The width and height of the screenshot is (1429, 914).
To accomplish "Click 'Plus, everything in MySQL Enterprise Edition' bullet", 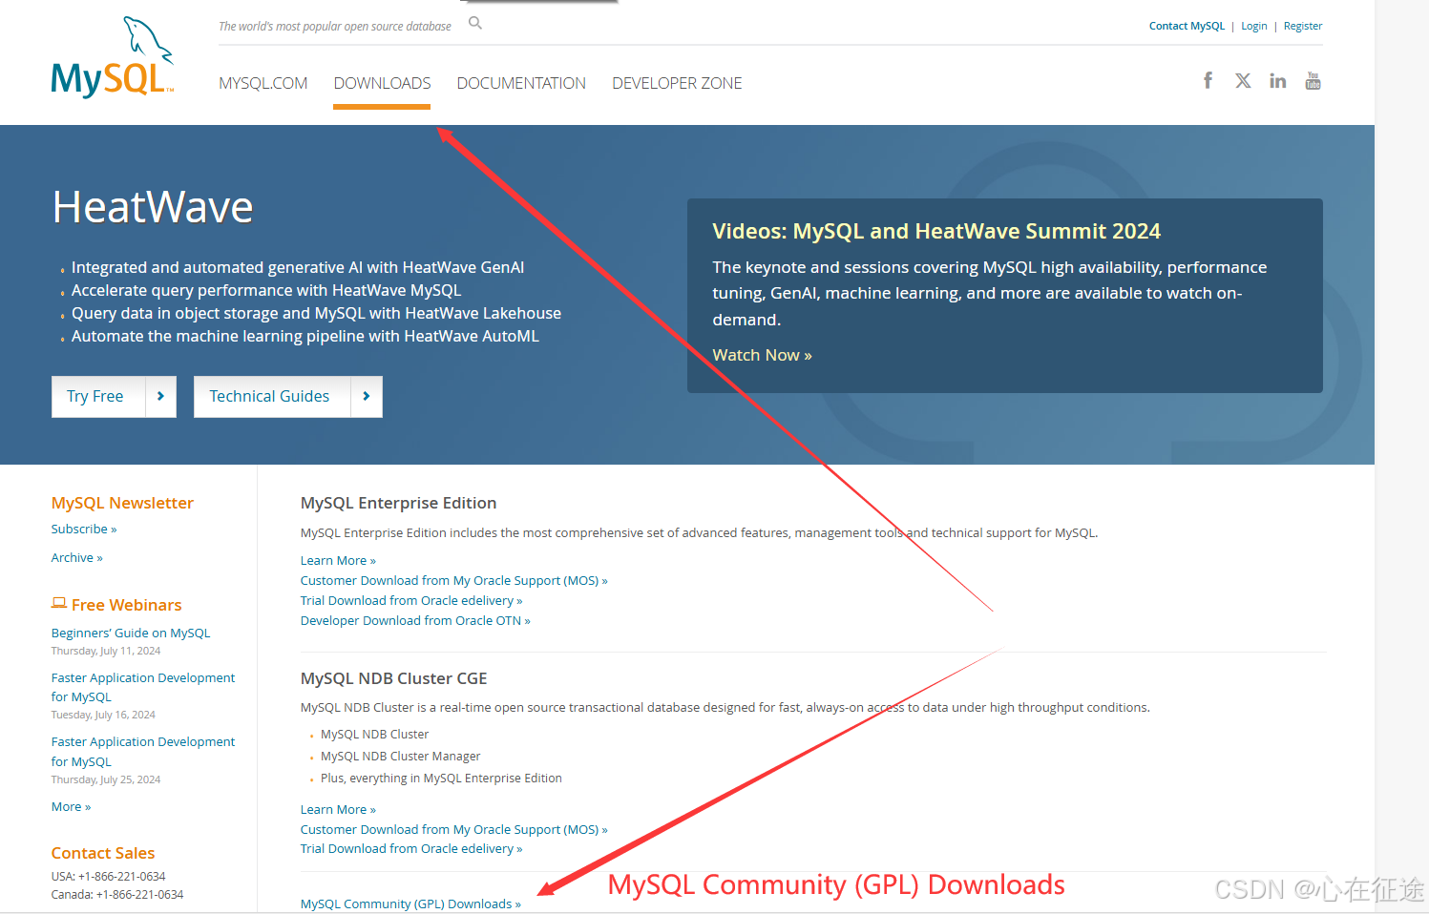I will click(x=441, y=778).
